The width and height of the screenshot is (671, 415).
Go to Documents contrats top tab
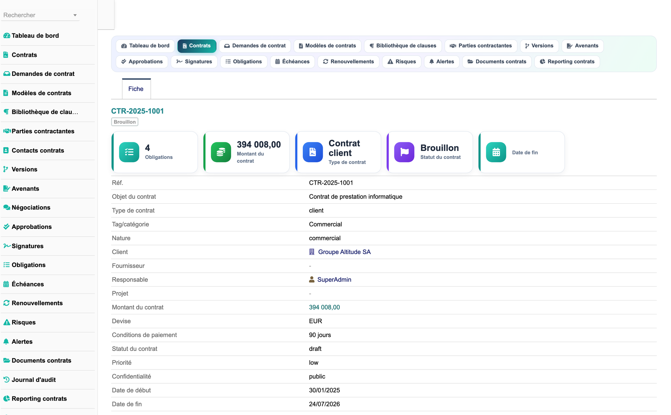(497, 62)
